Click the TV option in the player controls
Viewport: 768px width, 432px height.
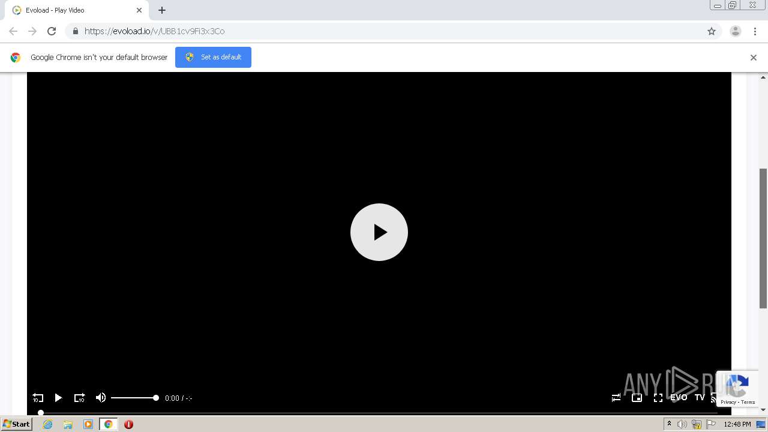[700, 398]
